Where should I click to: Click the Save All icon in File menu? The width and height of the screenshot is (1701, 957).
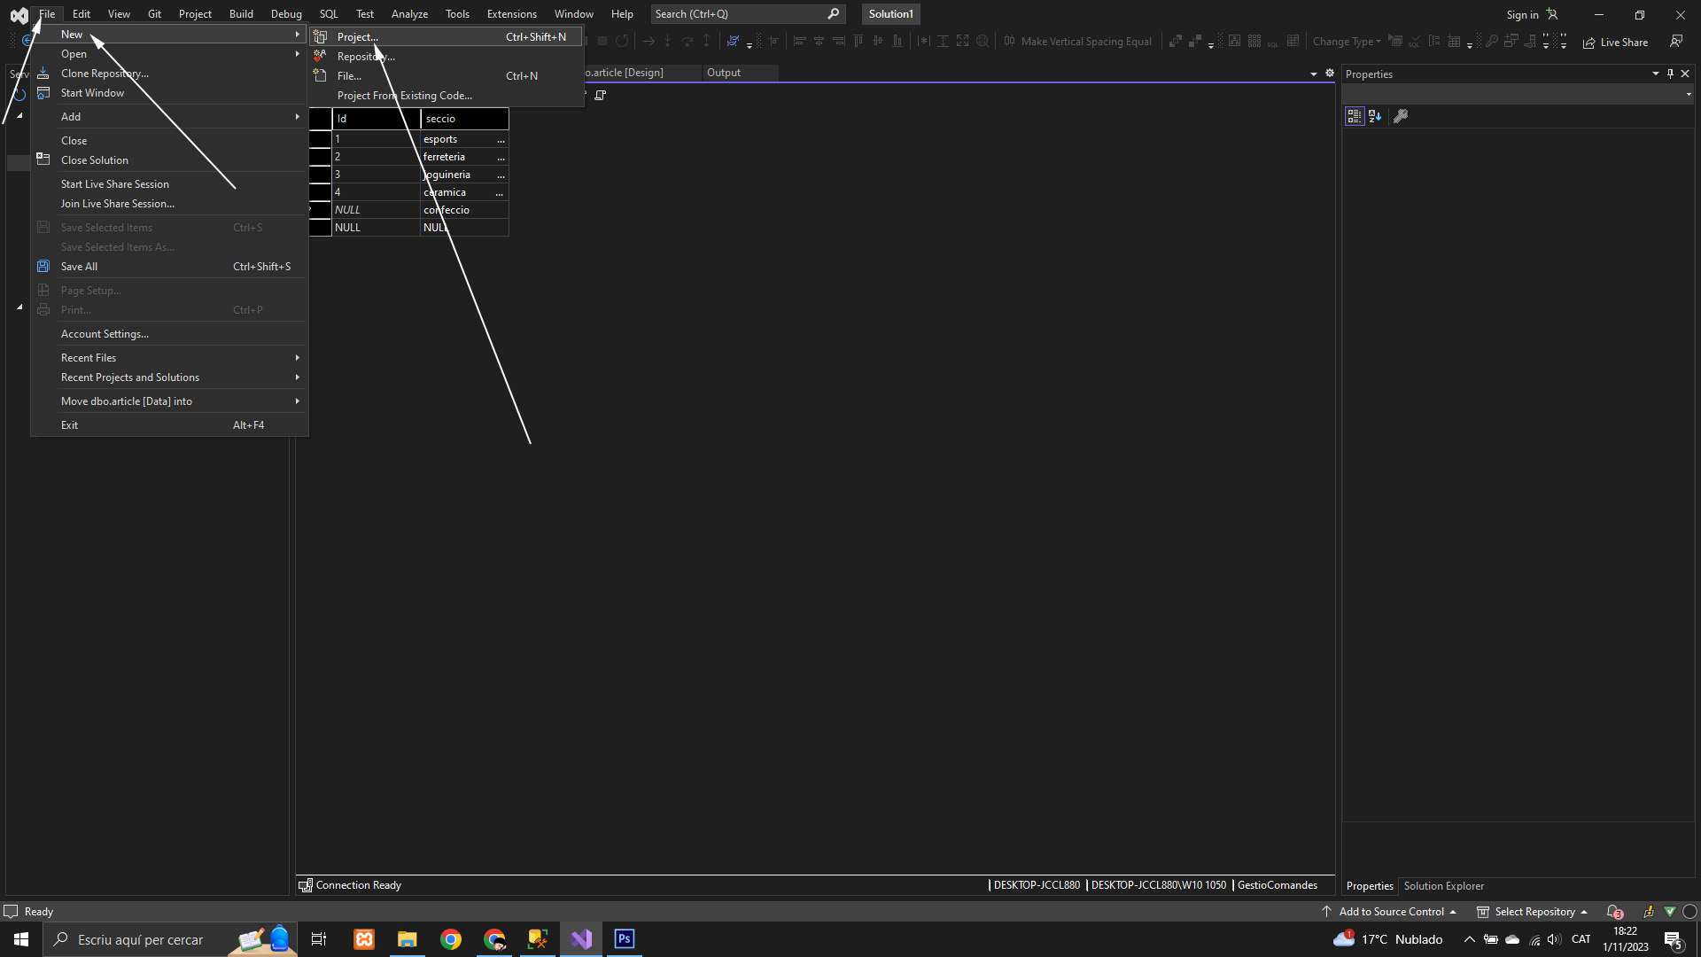point(43,266)
